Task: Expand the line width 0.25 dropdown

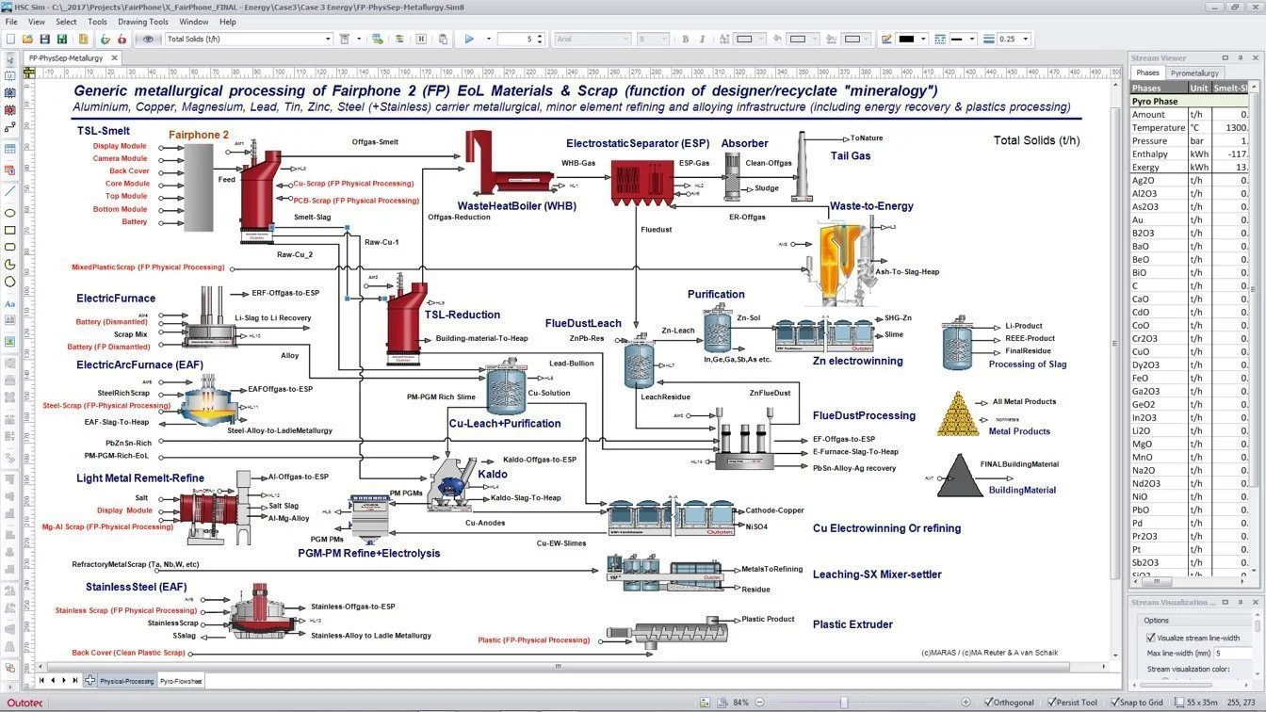Action: (1025, 39)
